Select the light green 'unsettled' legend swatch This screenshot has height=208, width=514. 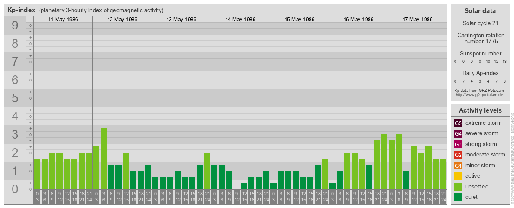coord(458,186)
